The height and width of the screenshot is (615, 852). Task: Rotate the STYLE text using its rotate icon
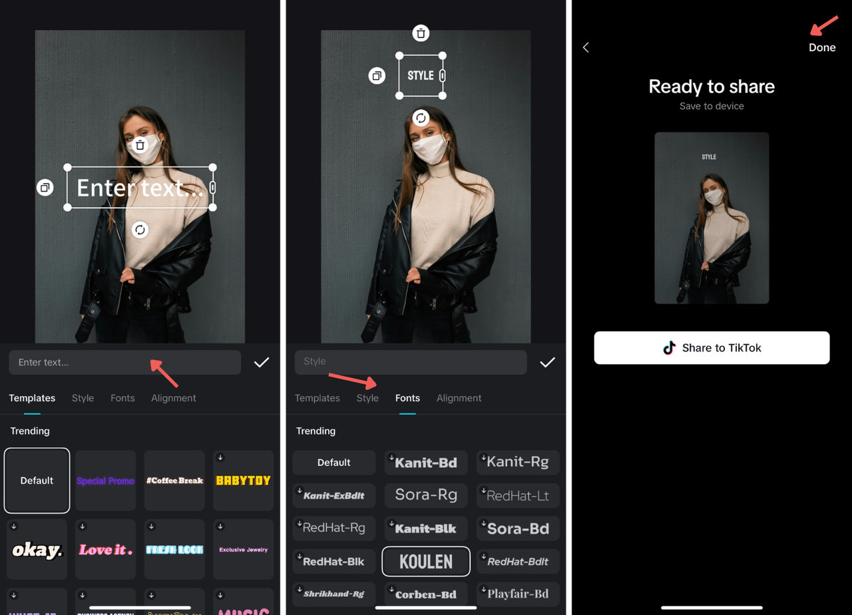tap(421, 117)
